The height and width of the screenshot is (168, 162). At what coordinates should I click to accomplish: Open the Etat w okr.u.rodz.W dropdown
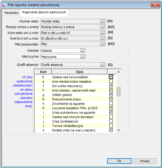103,33
